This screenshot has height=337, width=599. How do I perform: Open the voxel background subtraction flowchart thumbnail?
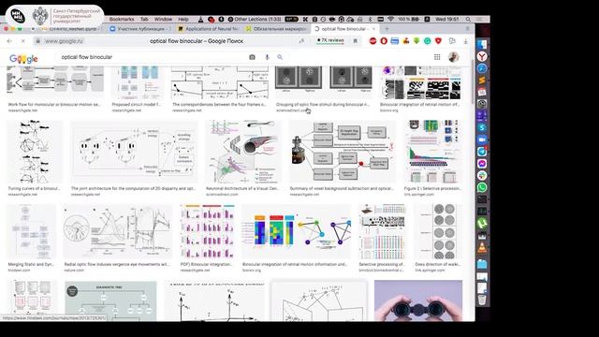click(x=343, y=152)
